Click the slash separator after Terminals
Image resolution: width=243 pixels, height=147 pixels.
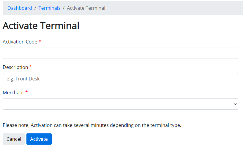pos(64,8)
